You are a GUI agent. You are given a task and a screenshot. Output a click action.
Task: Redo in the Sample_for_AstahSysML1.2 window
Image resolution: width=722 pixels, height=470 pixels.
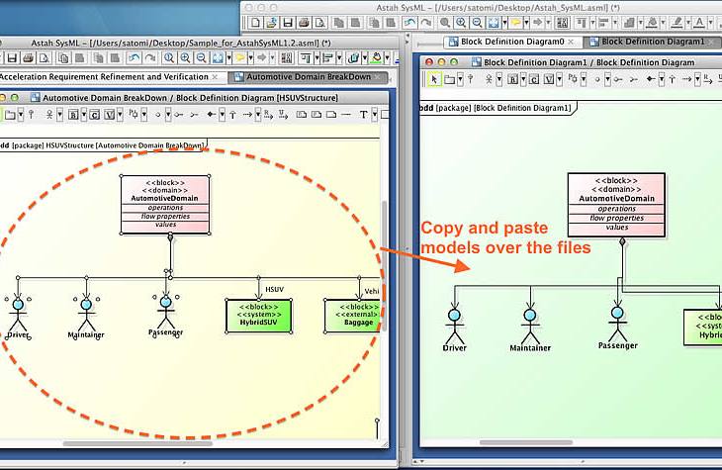(150, 58)
